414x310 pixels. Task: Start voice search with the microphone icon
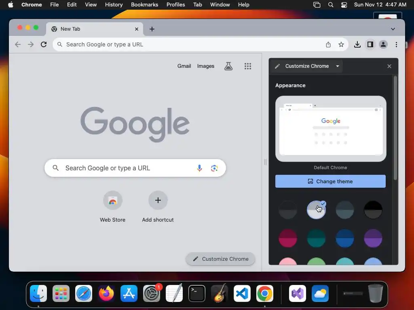coord(199,168)
